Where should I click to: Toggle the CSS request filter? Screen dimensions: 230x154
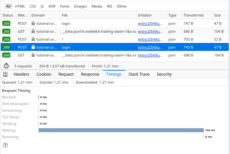[33, 6]
